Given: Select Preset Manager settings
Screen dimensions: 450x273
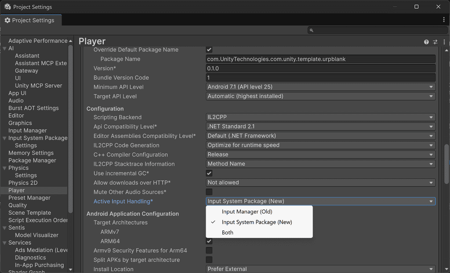Looking at the screenshot, I should [29, 198].
